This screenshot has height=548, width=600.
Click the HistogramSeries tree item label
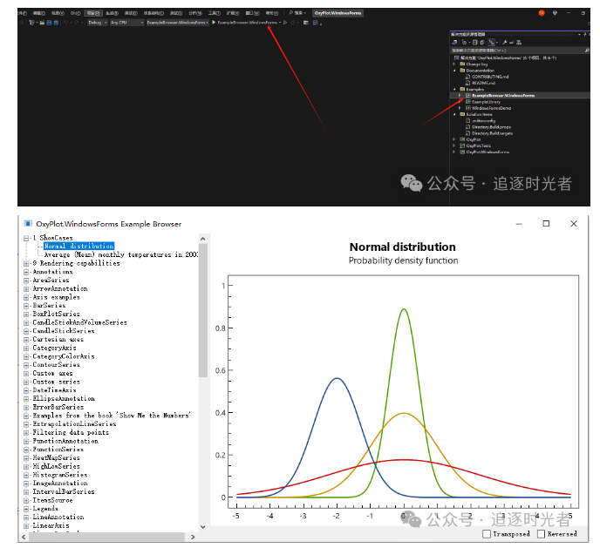tap(60, 475)
